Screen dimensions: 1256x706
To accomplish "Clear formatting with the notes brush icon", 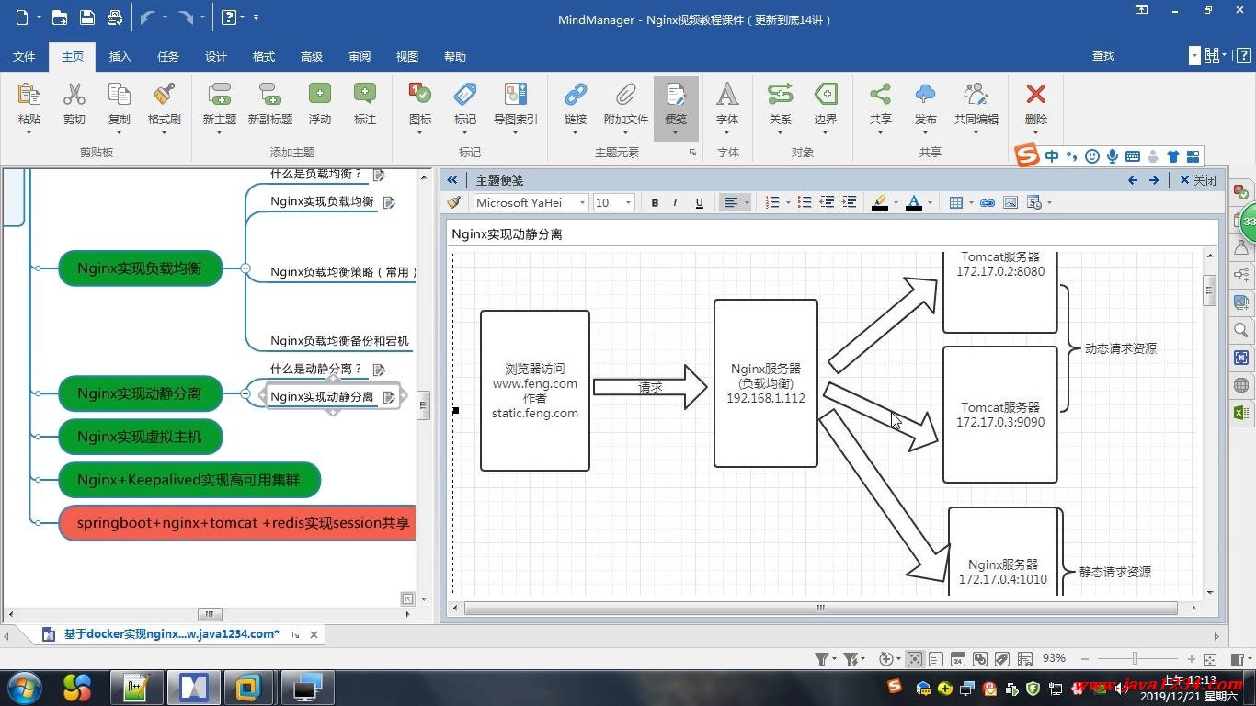I will click(453, 202).
